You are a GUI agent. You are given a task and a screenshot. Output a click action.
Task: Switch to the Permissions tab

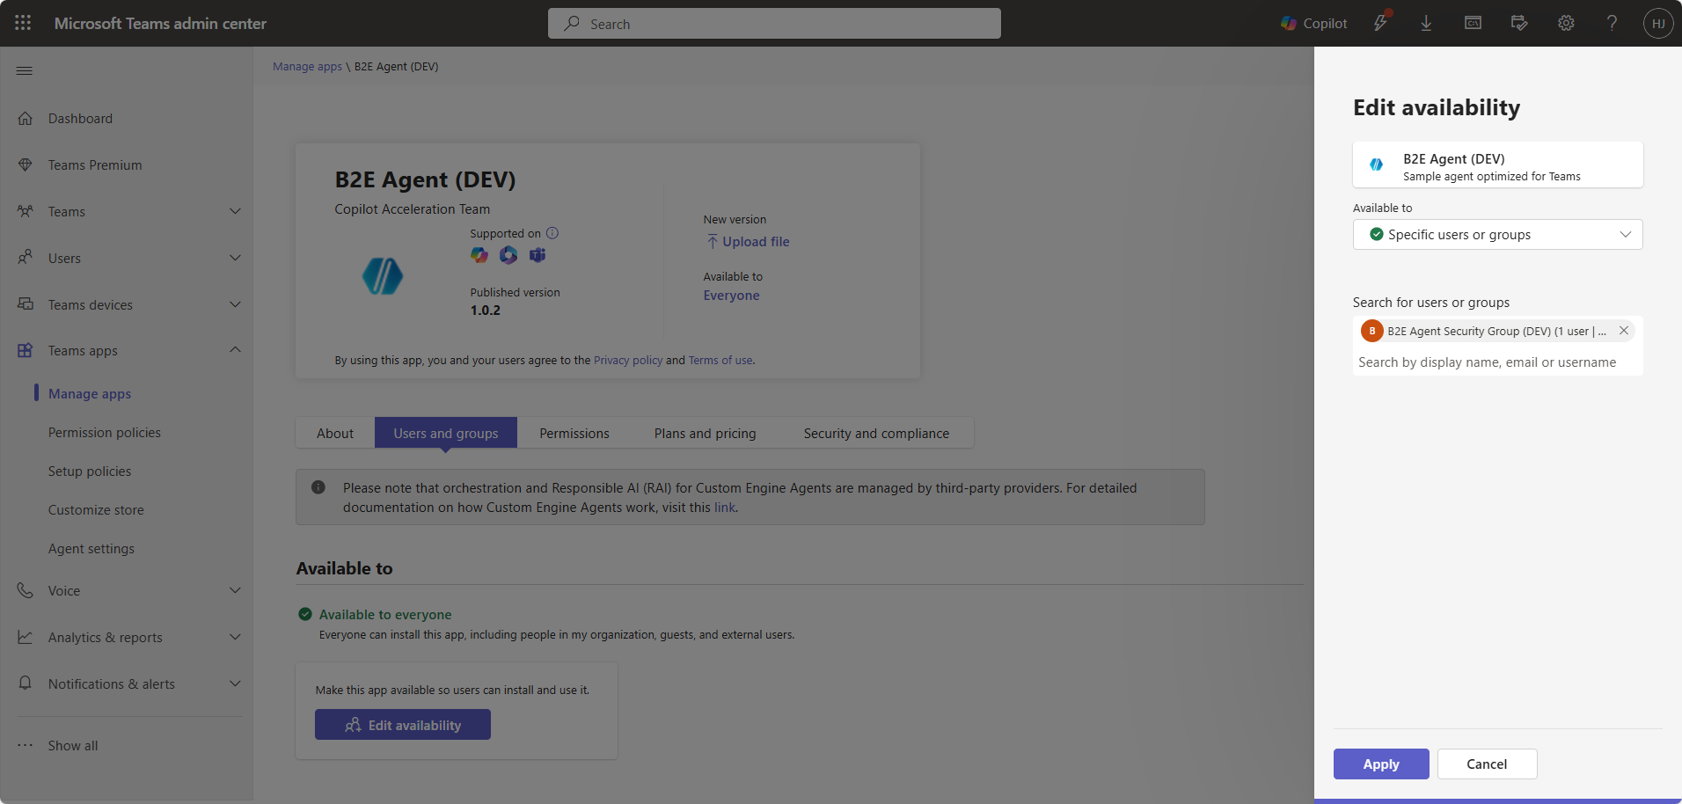[x=574, y=433]
